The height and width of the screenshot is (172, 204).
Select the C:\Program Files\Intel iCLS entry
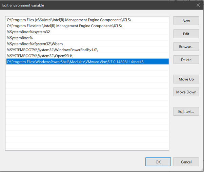click(x=64, y=26)
